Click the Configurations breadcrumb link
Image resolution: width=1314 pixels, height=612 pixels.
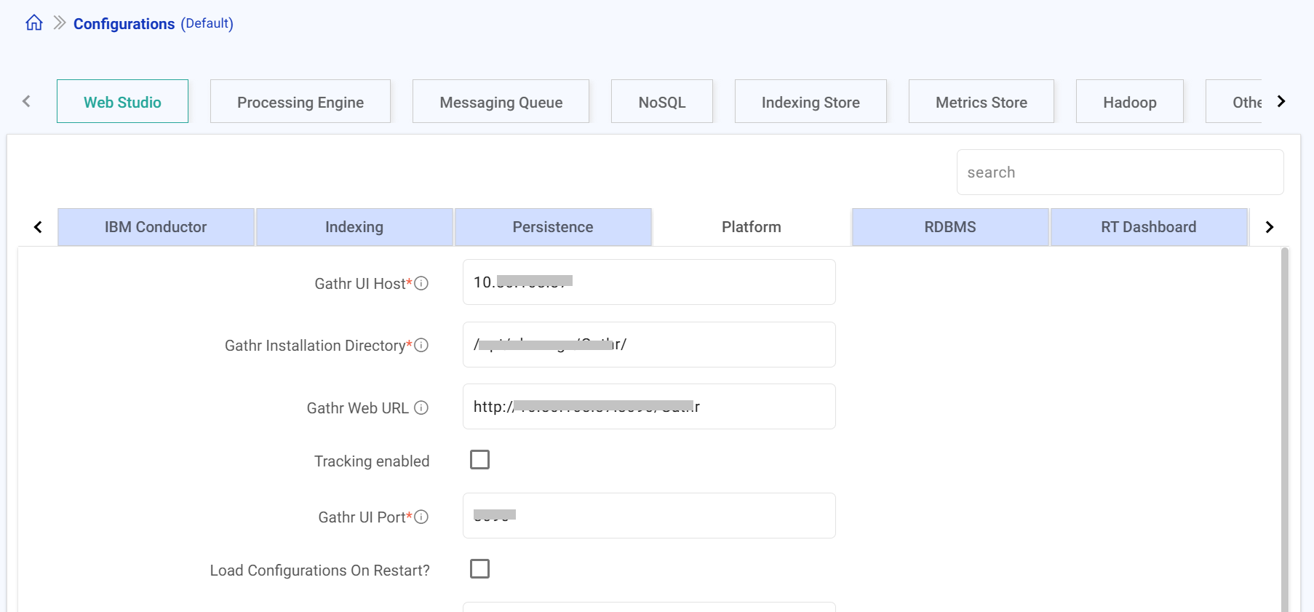[124, 24]
